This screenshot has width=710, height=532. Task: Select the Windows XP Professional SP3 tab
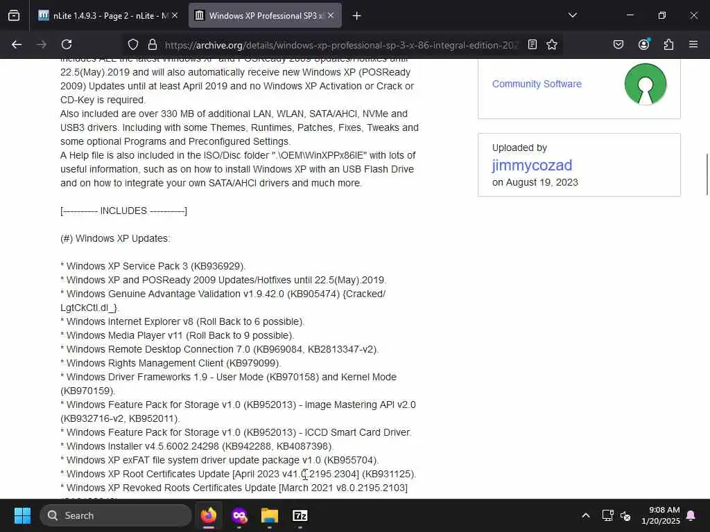point(266,16)
